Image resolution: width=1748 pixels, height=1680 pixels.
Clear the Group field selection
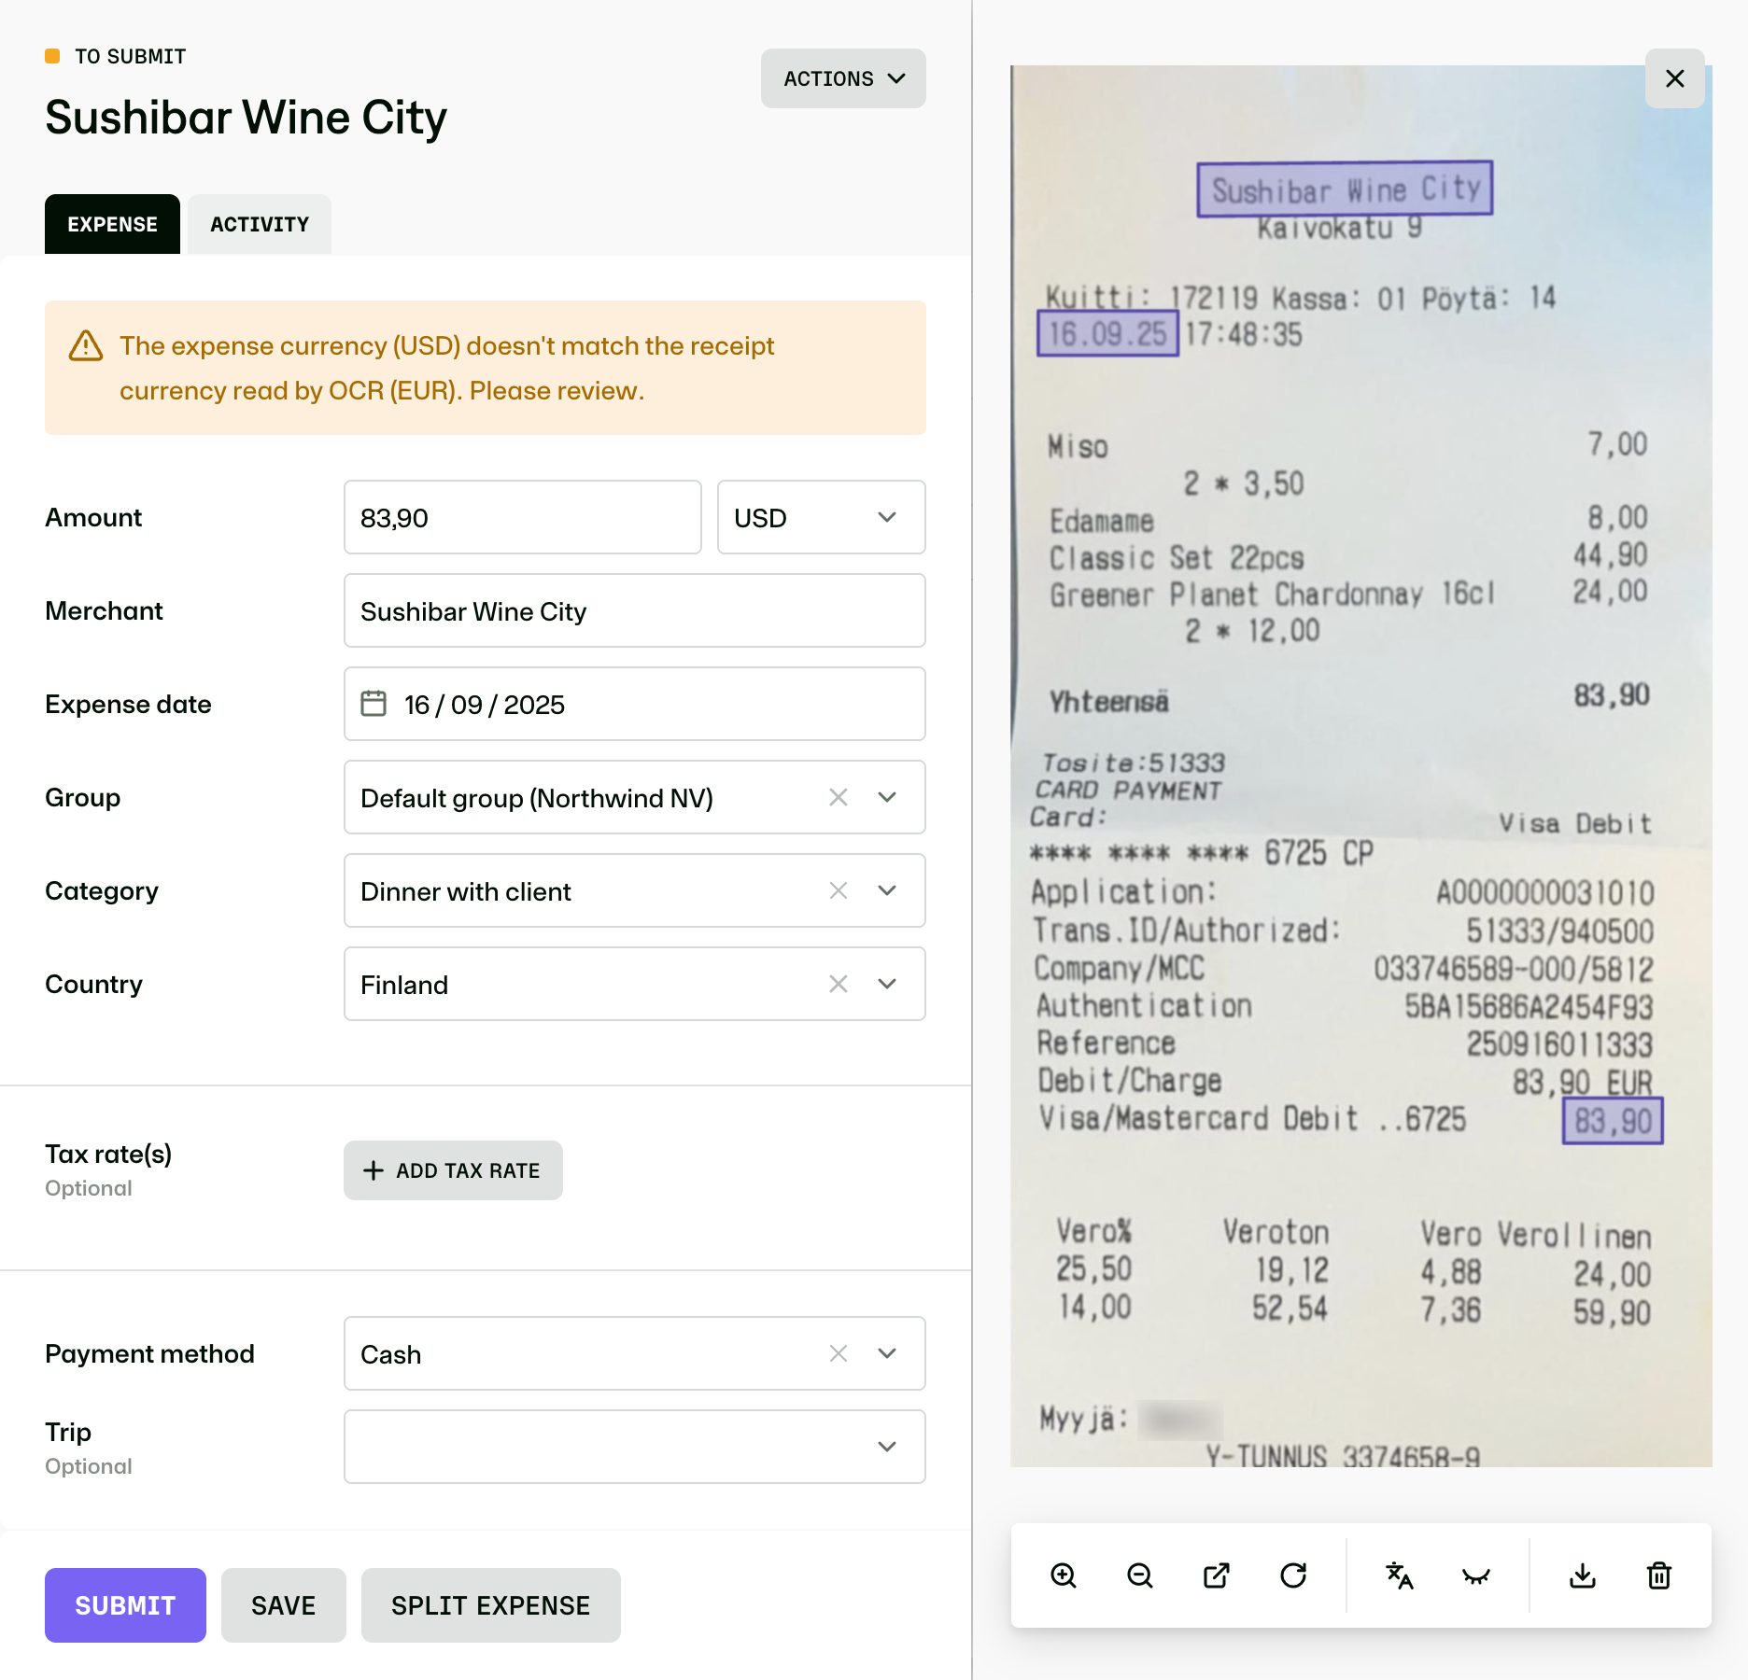point(839,797)
